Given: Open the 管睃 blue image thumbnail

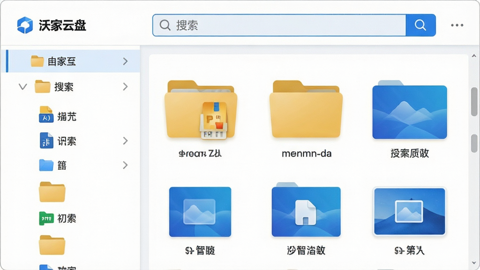Looking at the screenshot, I should coord(200,212).
